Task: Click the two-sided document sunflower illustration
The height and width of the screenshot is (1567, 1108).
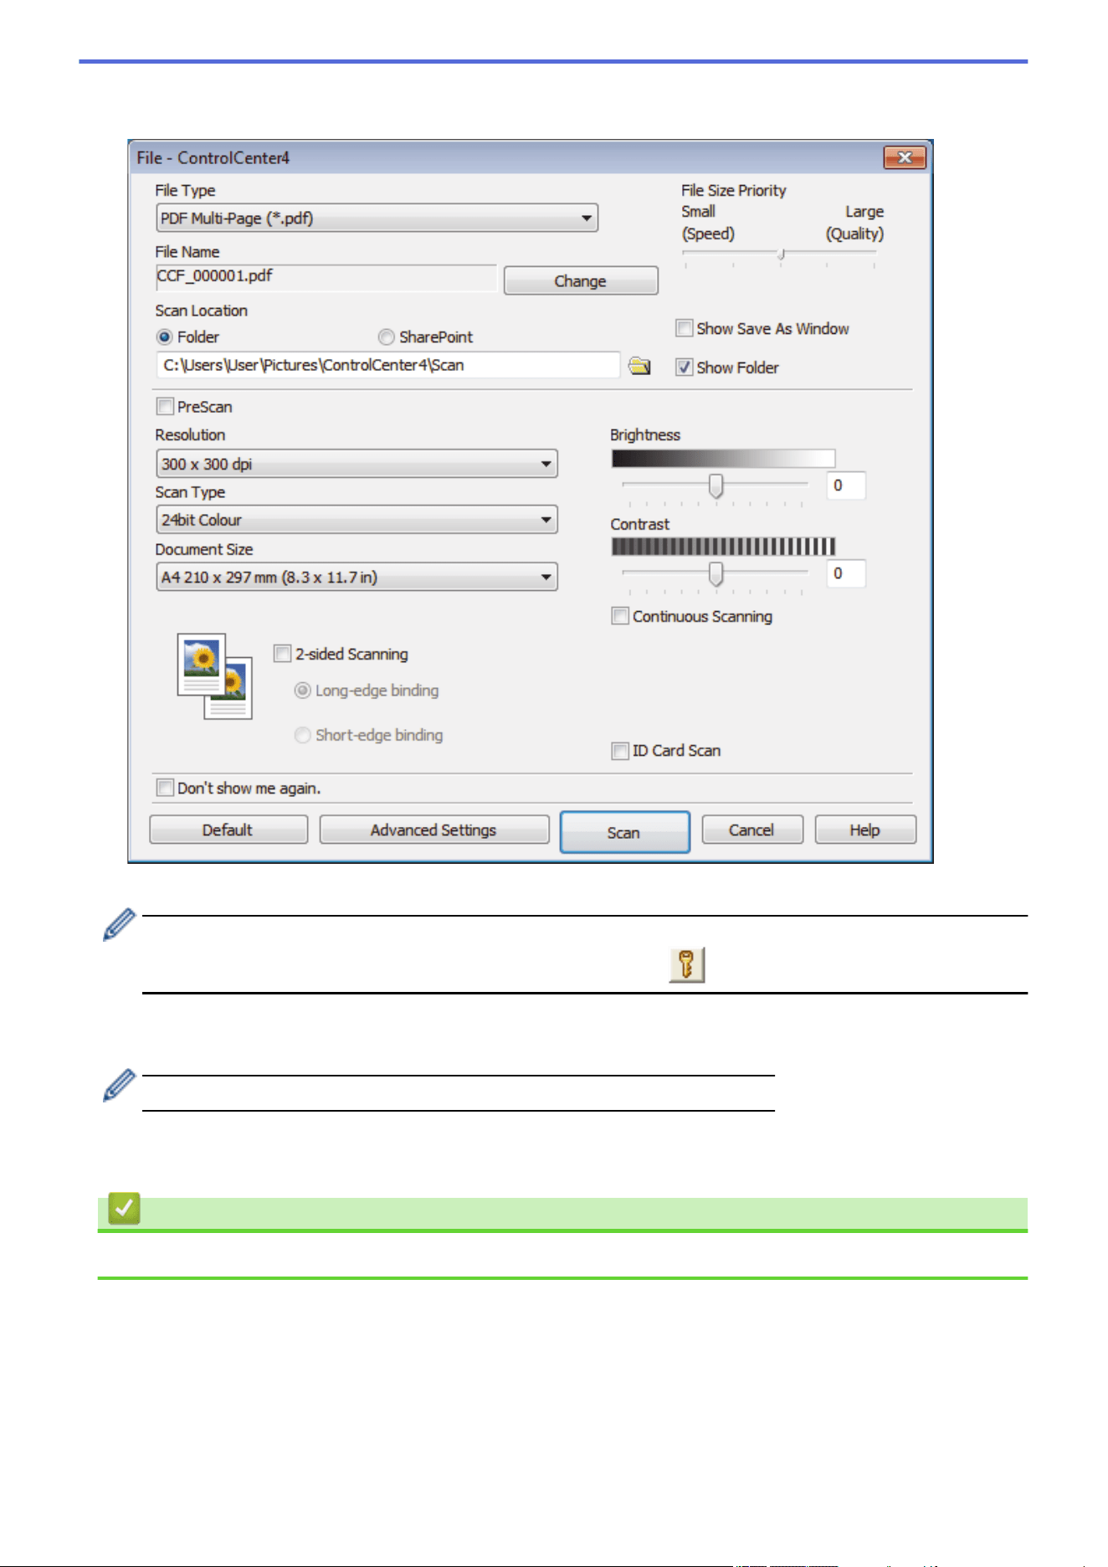Action: pyautogui.click(x=214, y=676)
